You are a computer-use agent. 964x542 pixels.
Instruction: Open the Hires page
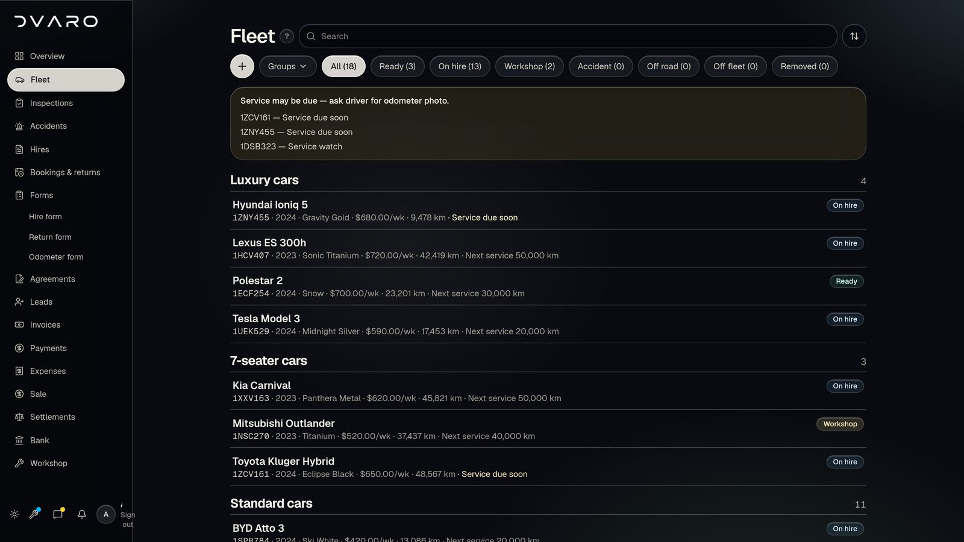(x=66, y=149)
